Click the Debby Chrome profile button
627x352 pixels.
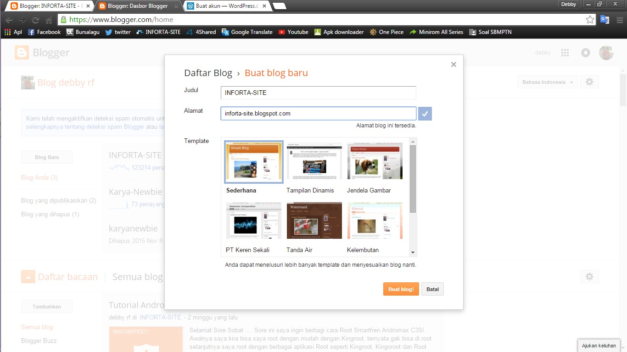tap(569, 4)
